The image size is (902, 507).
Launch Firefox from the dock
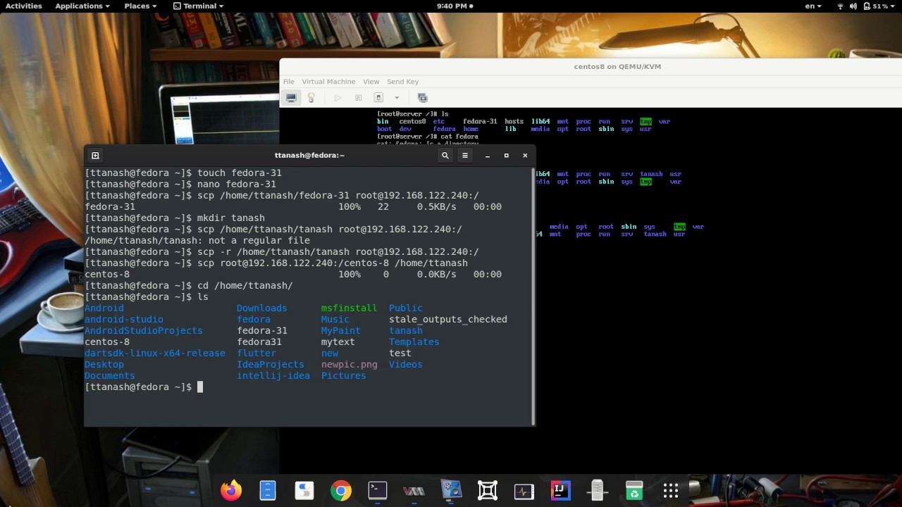click(x=231, y=490)
